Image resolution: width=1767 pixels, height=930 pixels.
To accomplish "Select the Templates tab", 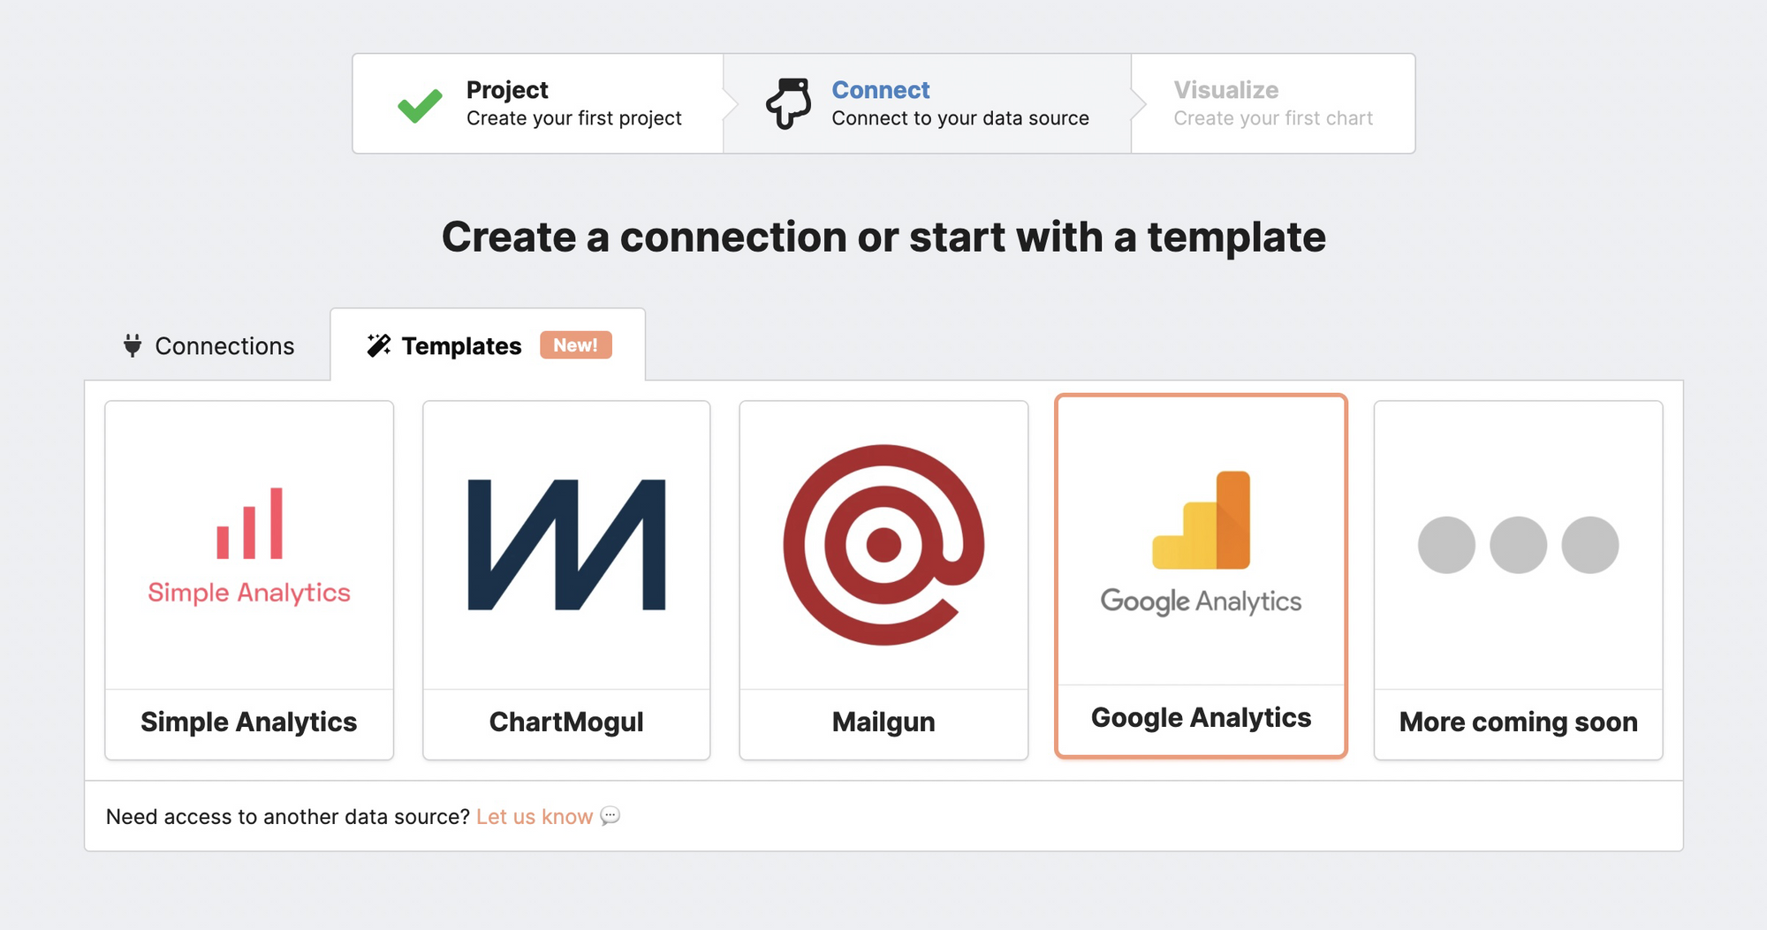I will click(x=461, y=346).
